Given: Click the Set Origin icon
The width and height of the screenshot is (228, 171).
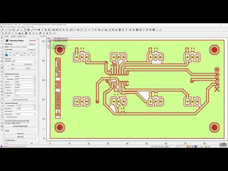Looking at the screenshot, I should (39, 30).
